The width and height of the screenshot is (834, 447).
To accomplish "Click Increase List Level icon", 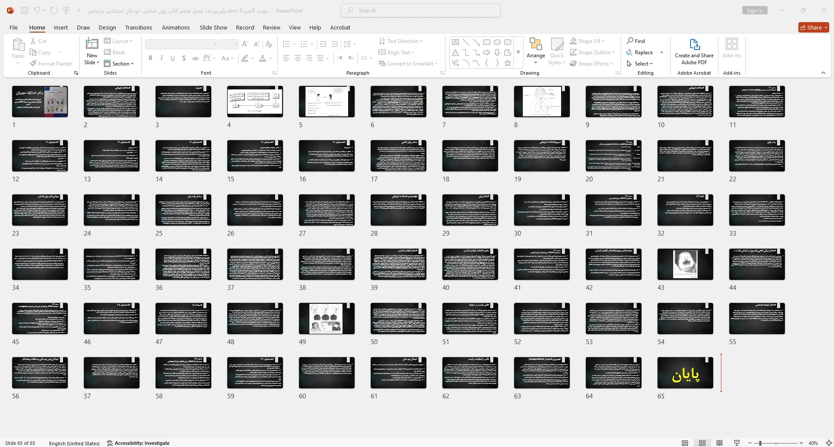I will [334, 44].
